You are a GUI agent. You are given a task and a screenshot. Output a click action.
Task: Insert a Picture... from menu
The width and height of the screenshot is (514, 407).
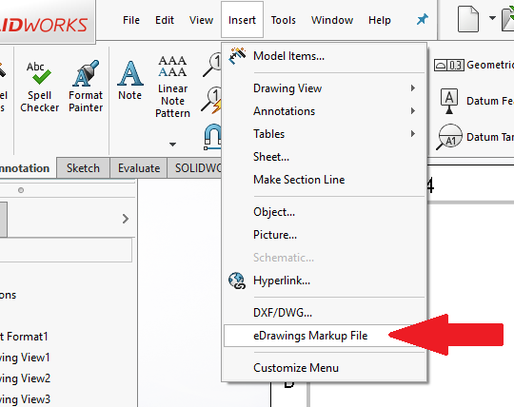click(x=325, y=235)
